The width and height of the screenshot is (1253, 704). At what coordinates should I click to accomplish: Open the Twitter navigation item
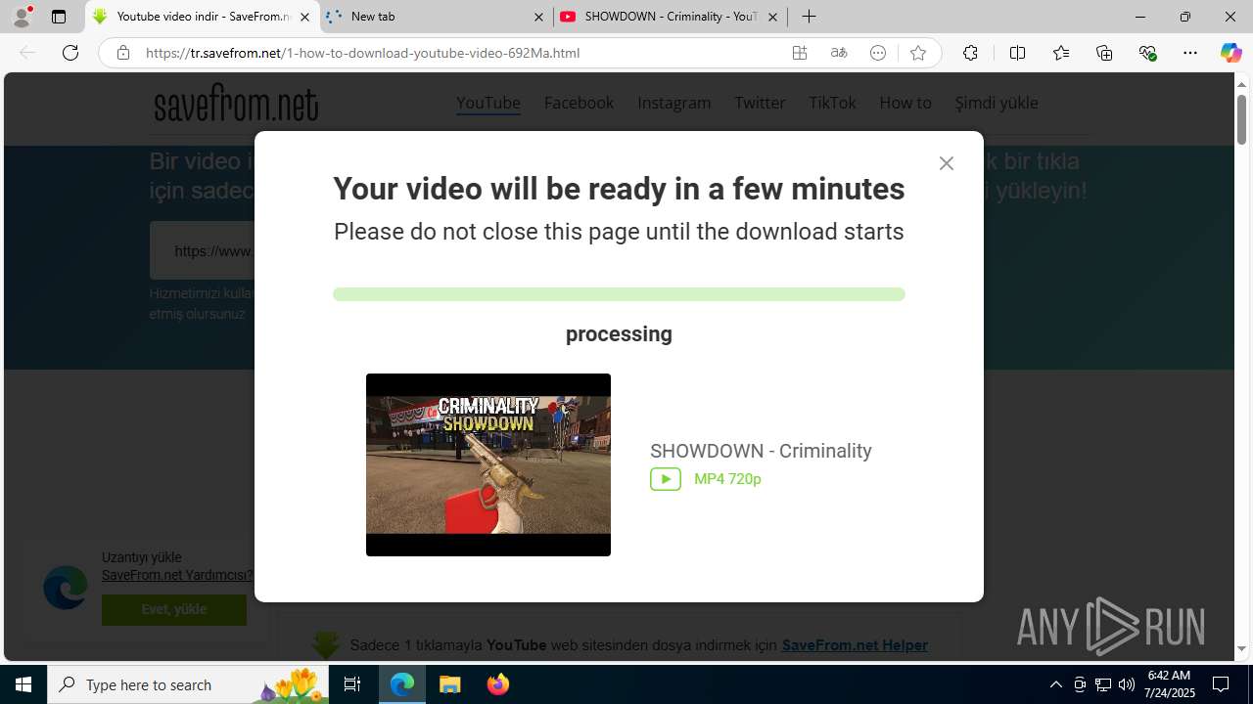[760, 103]
